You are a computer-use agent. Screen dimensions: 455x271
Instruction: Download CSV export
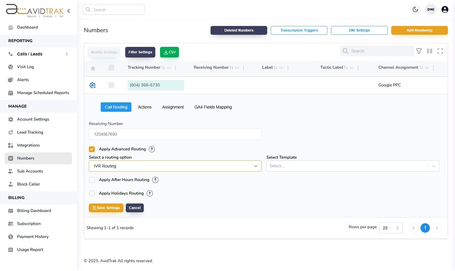click(x=169, y=52)
